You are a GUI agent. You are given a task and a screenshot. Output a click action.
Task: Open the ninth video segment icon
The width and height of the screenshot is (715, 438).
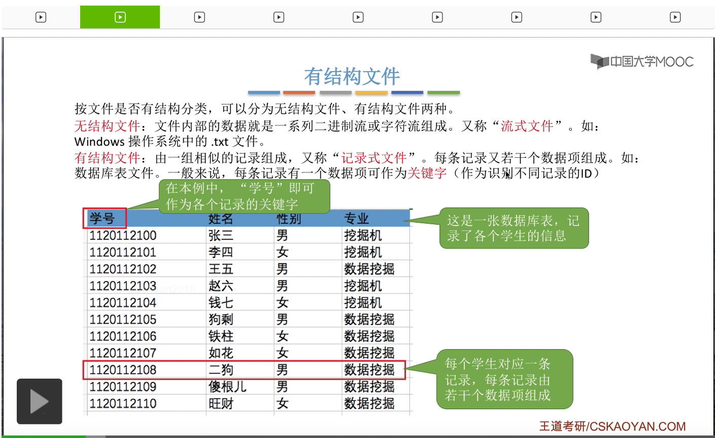(675, 17)
